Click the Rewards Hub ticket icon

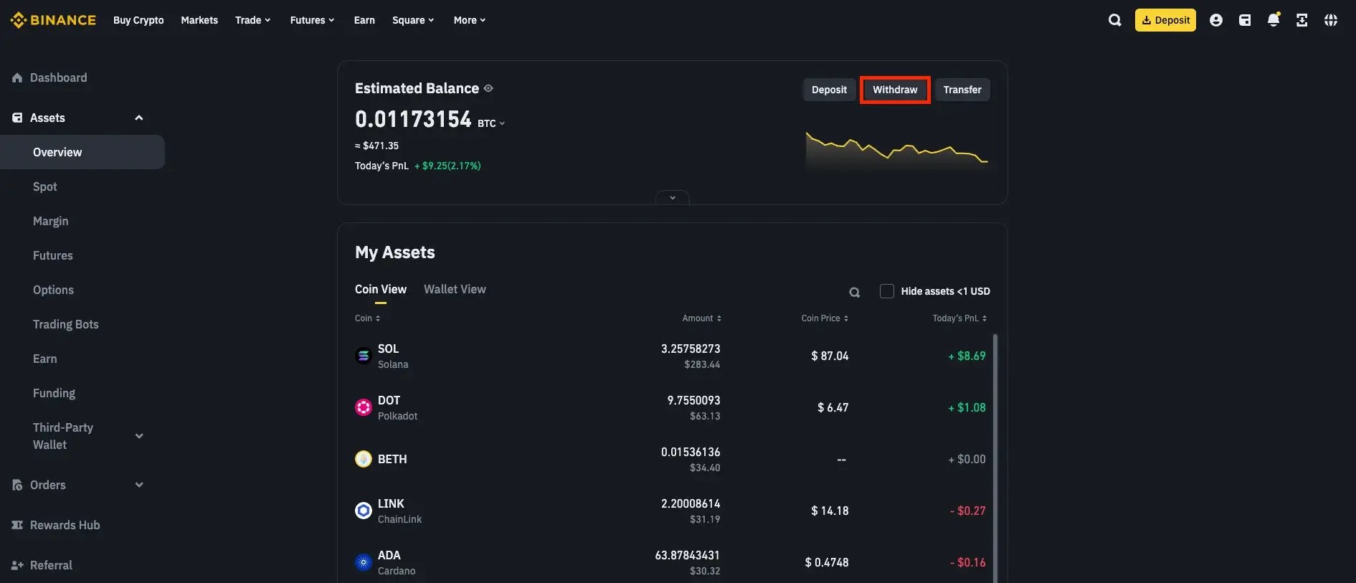(17, 525)
